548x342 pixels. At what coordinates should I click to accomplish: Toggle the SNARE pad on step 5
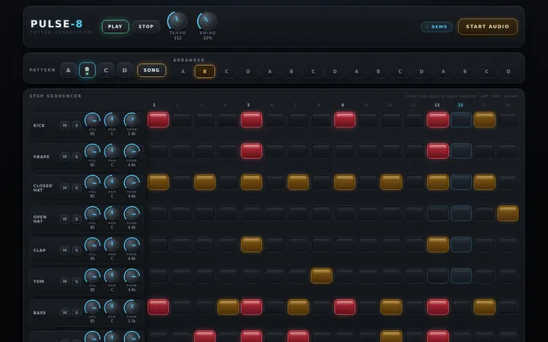click(x=251, y=151)
